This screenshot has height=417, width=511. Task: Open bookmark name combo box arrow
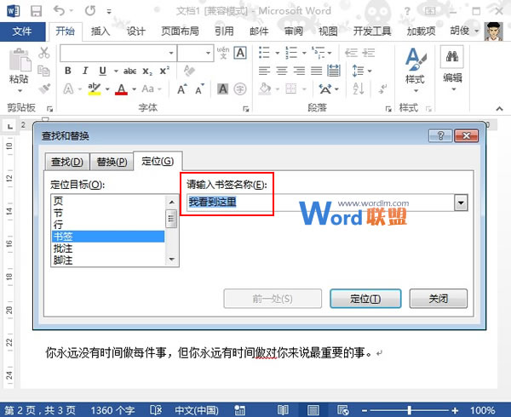tap(461, 203)
